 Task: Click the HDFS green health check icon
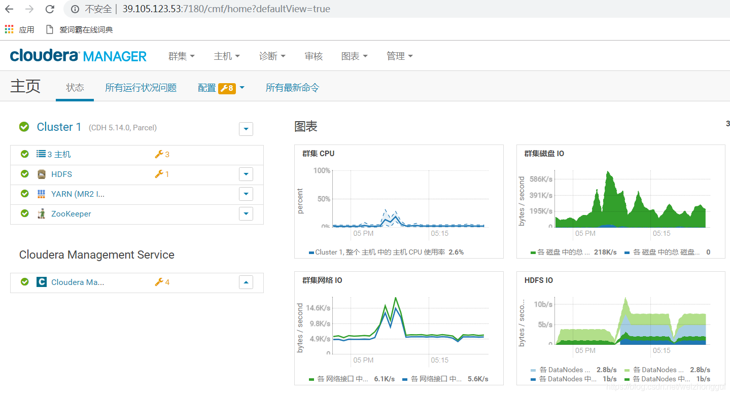tap(24, 174)
